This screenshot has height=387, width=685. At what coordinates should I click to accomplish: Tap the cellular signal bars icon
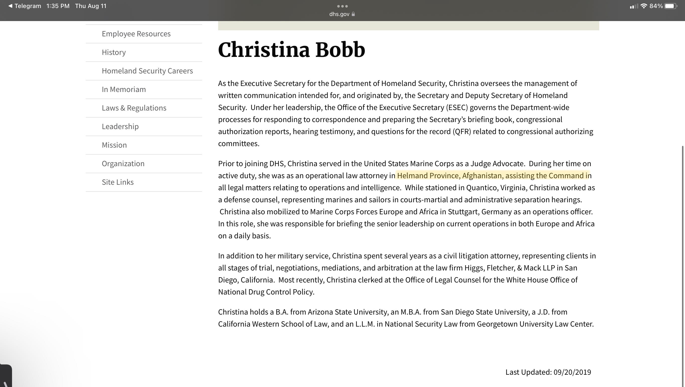[634, 6]
